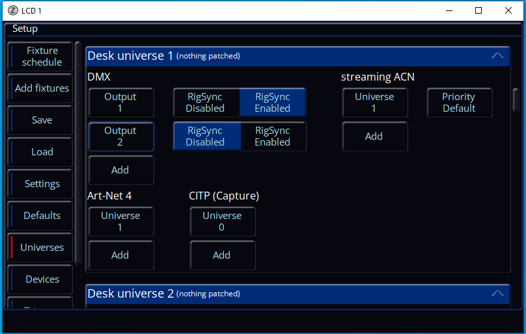Viewport: 526px width, 334px height.
Task: Collapse the Desk universe 2 section
Action: coord(497,294)
